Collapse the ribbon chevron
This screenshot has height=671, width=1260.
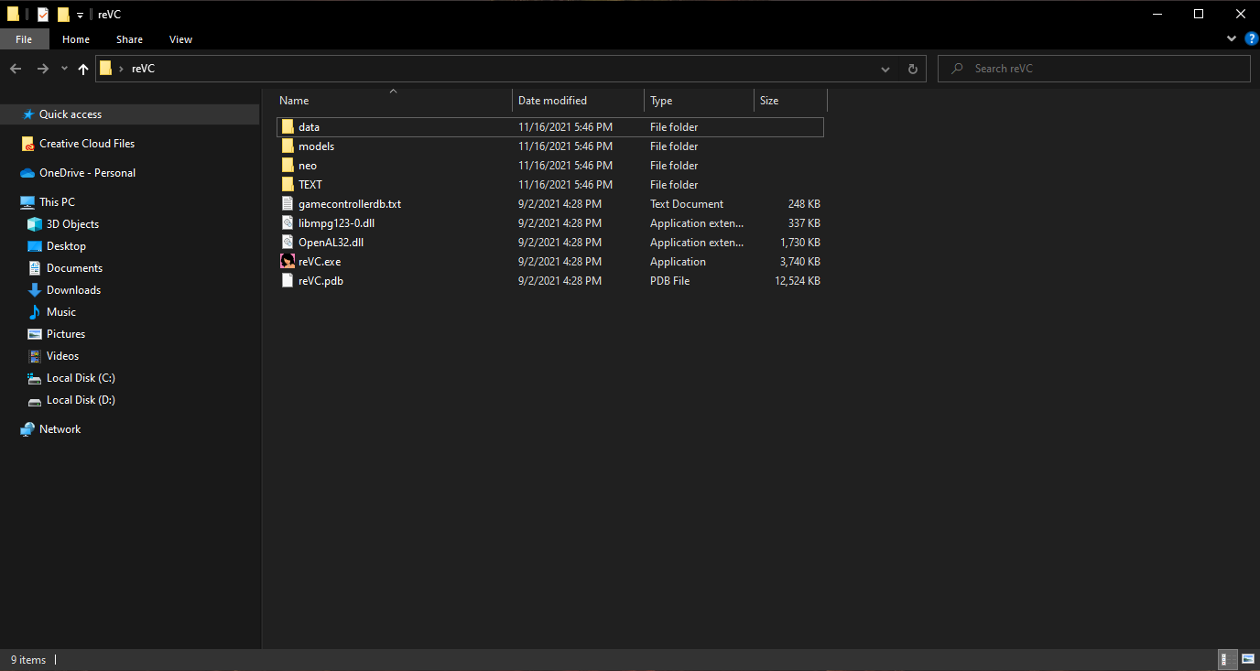click(1232, 39)
